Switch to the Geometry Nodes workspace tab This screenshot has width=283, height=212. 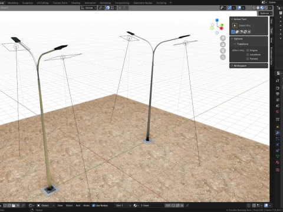tap(143, 3)
